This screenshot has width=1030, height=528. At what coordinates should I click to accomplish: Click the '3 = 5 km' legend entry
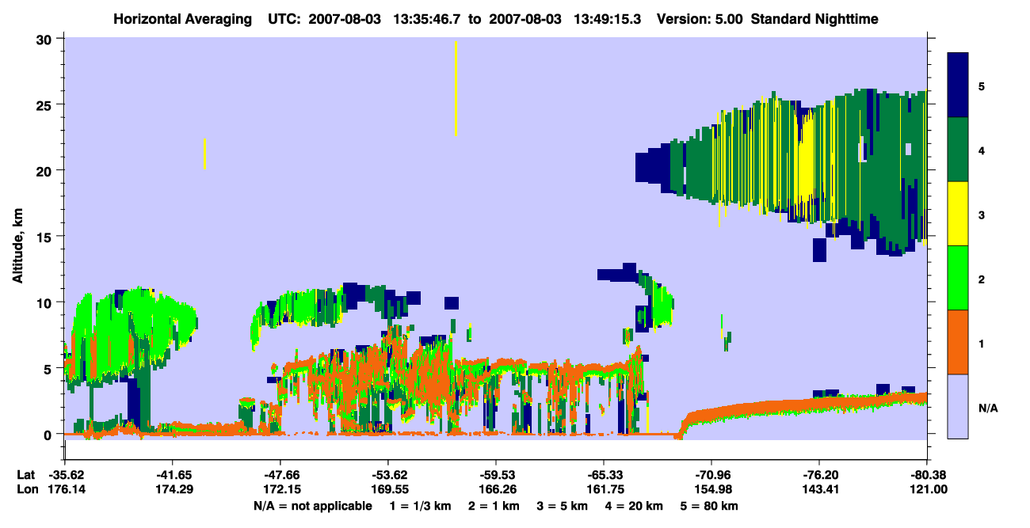pyautogui.click(x=563, y=506)
